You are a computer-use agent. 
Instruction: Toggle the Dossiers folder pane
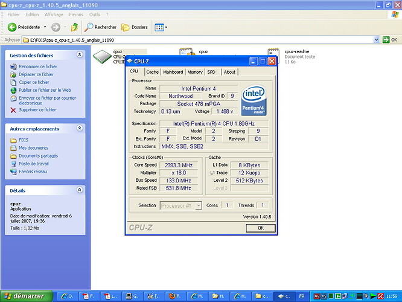coord(134,27)
